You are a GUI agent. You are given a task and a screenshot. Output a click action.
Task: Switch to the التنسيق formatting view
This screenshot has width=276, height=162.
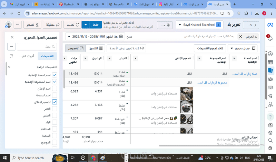click(96, 48)
